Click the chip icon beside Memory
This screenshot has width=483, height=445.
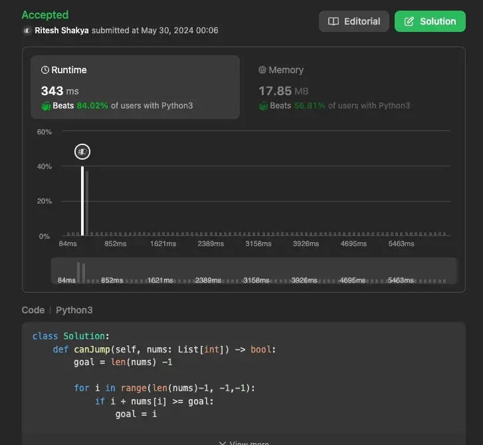point(262,70)
